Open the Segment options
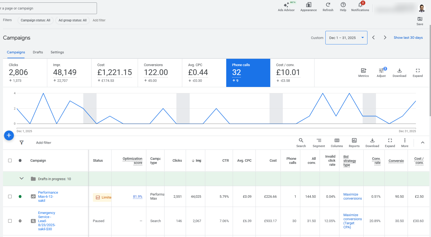Screen dimensions: 431x237 point(319,143)
